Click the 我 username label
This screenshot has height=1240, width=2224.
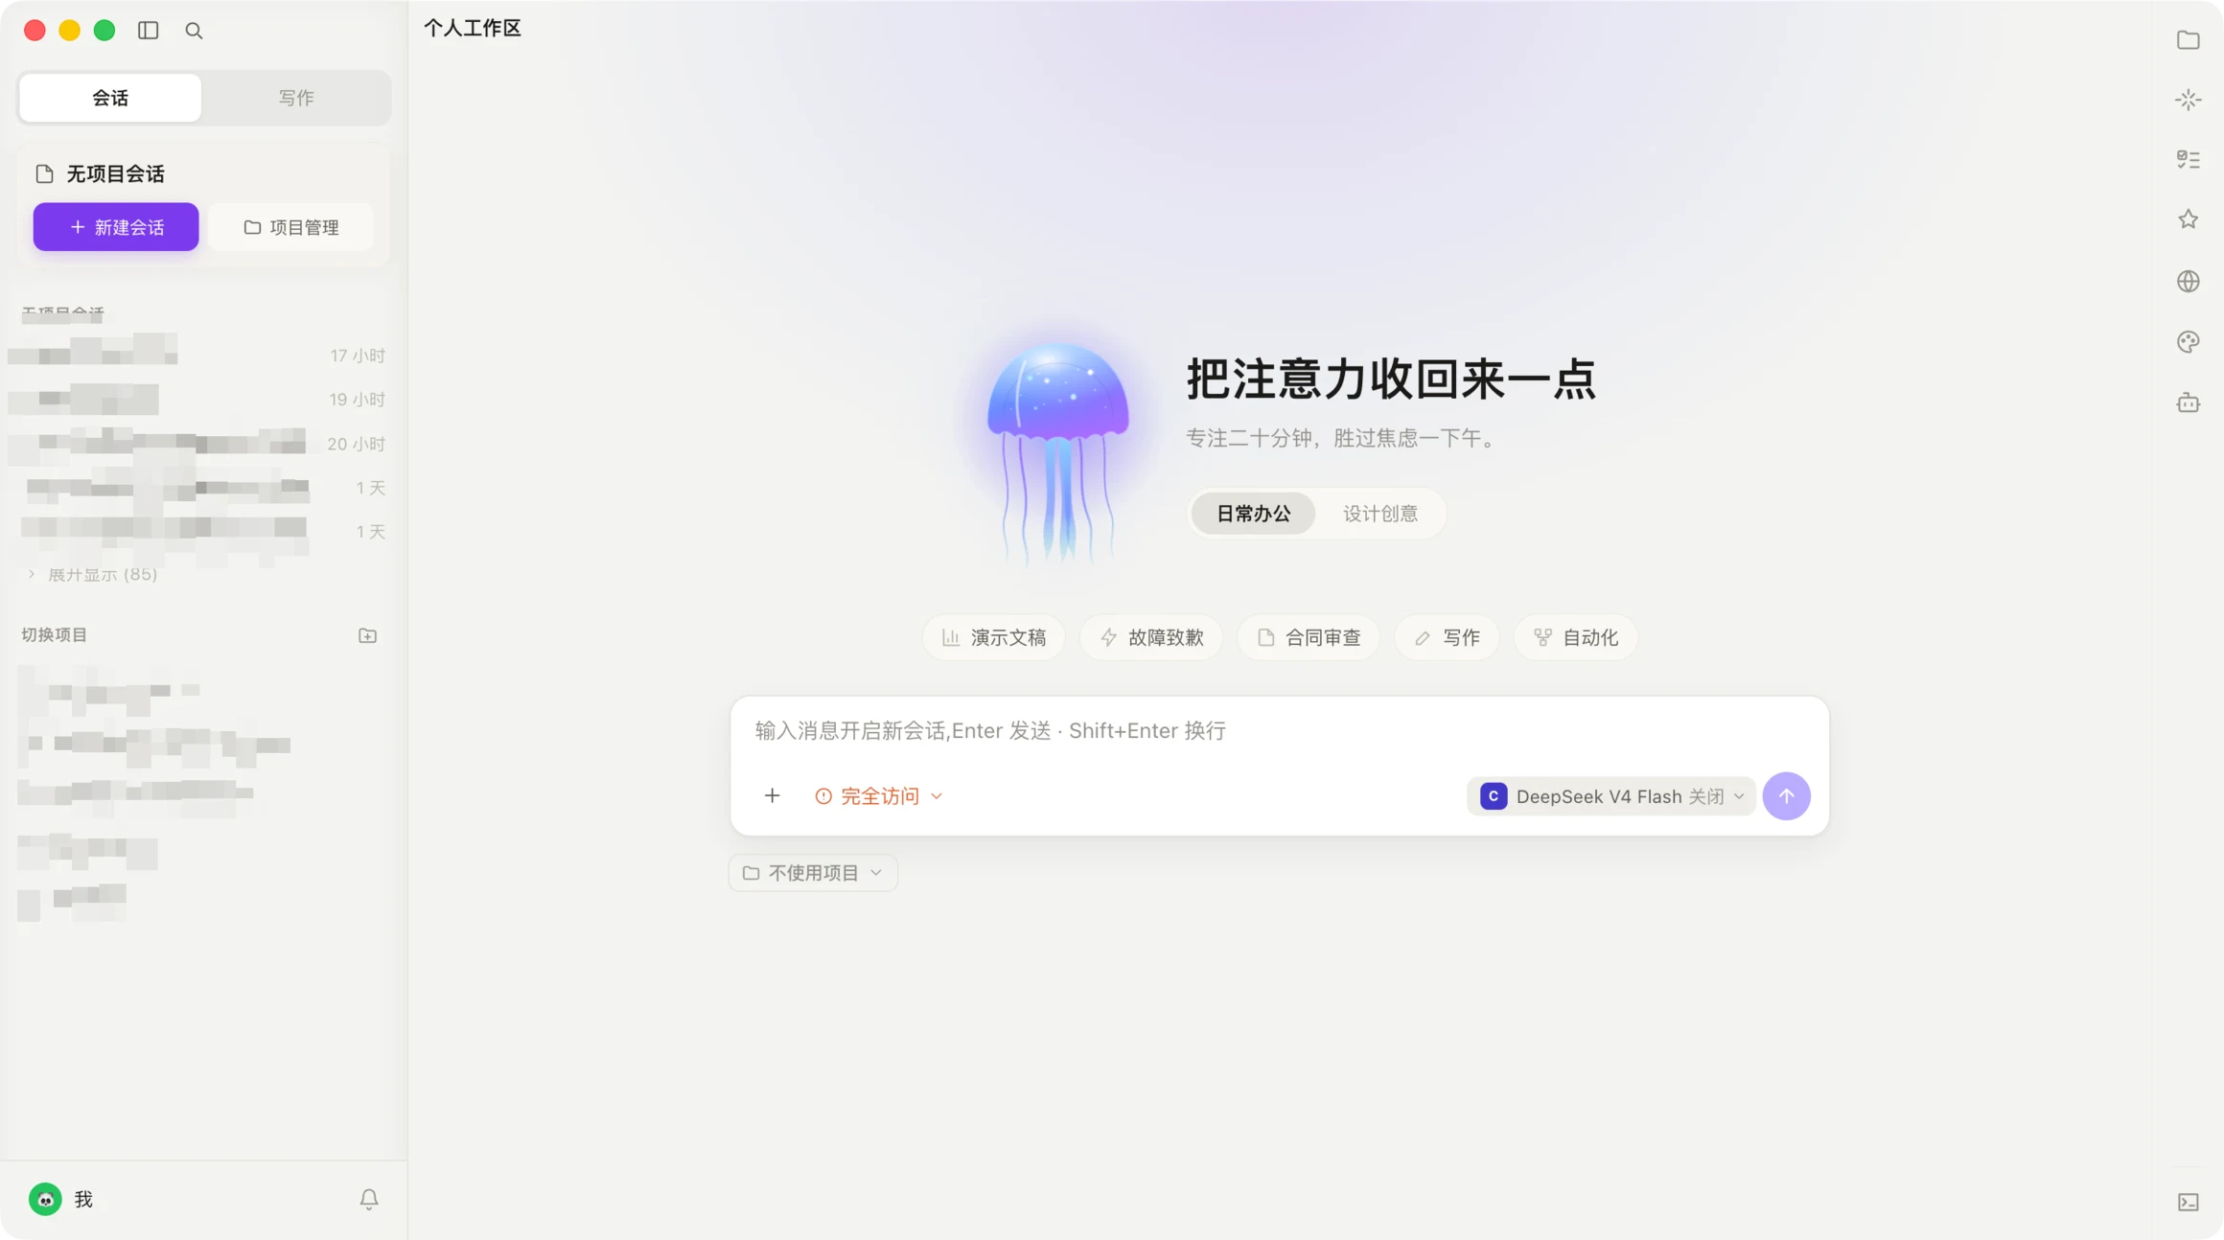click(x=83, y=1199)
